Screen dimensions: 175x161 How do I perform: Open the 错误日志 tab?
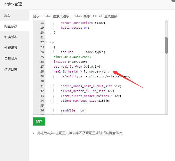point(11,70)
